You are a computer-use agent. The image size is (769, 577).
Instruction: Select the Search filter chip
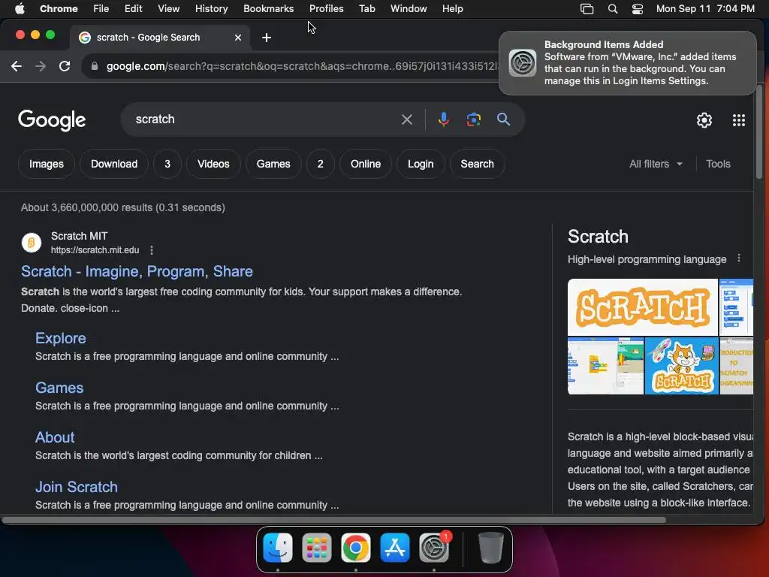tap(477, 164)
